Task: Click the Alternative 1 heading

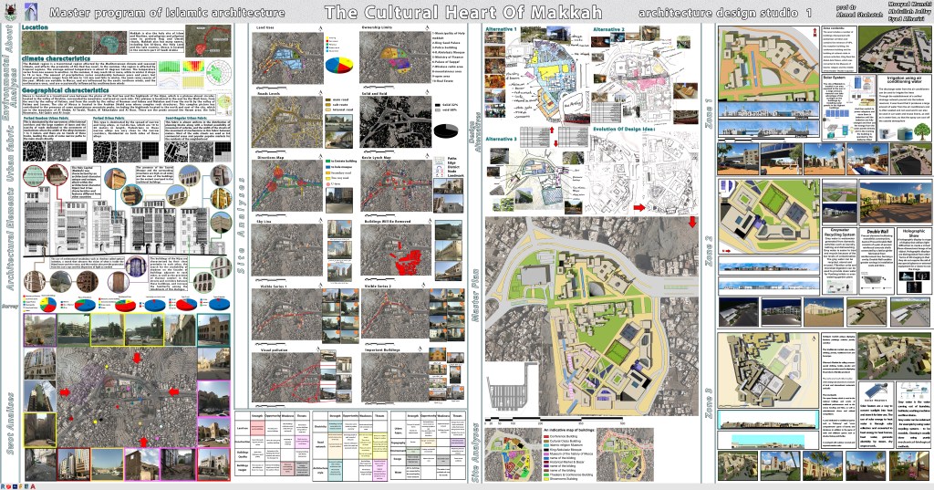Action: [x=501, y=30]
